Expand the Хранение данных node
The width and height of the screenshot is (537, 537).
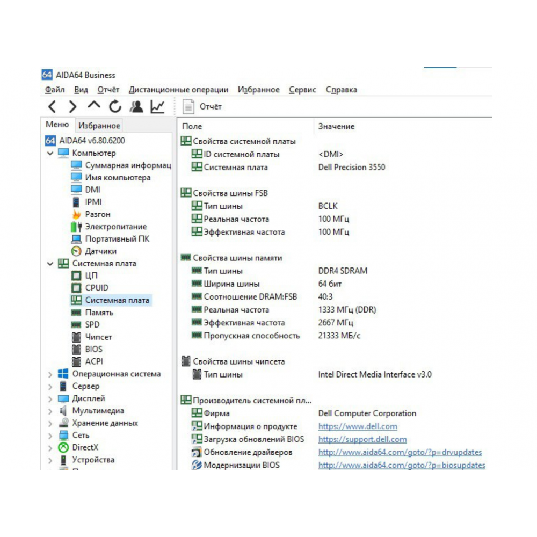[50, 424]
